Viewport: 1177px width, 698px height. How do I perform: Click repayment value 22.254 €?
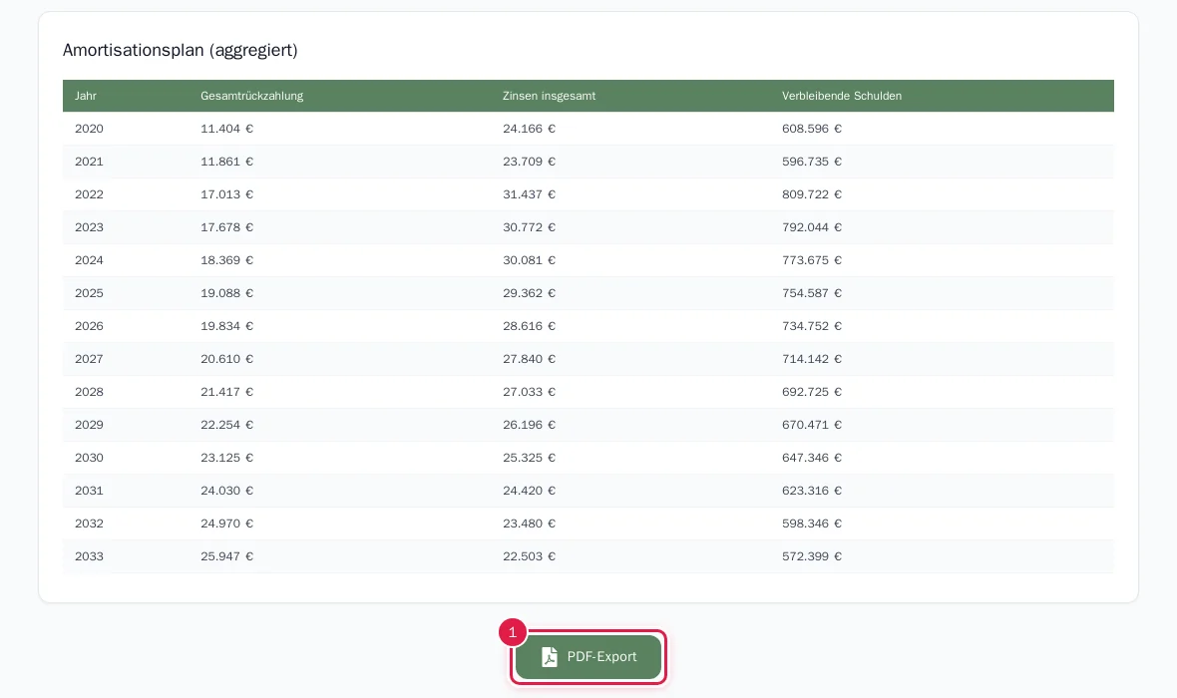pyautogui.click(x=226, y=425)
